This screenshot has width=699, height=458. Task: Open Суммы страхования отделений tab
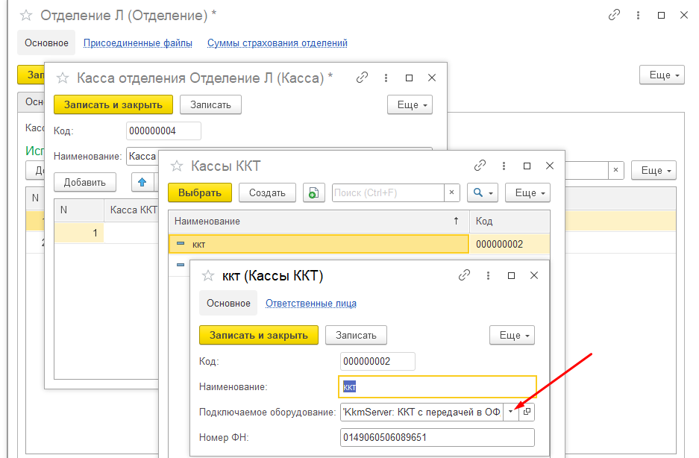[277, 43]
